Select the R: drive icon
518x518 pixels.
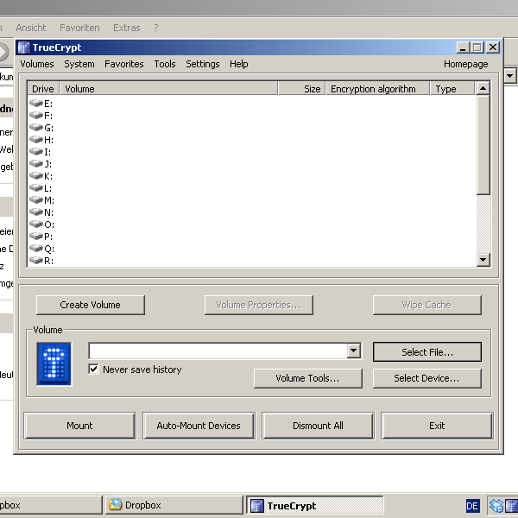click(x=36, y=261)
